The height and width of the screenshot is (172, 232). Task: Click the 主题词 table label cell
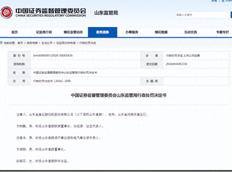pyautogui.click(x=152, y=81)
